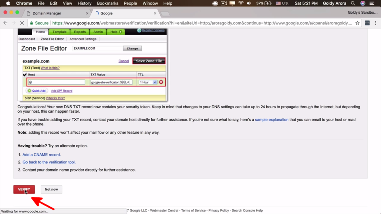Open the Siri icon in menu bar
The image size is (381, 214).
(363, 3)
